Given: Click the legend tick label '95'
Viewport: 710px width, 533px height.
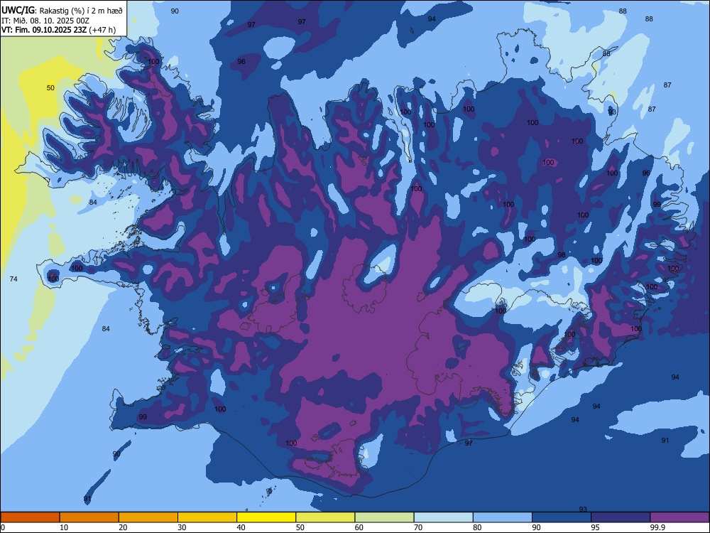Looking at the screenshot, I should point(596,527).
